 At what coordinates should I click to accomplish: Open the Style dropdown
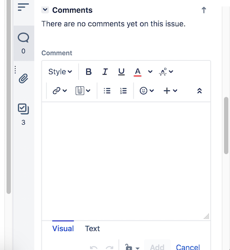pos(60,72)
